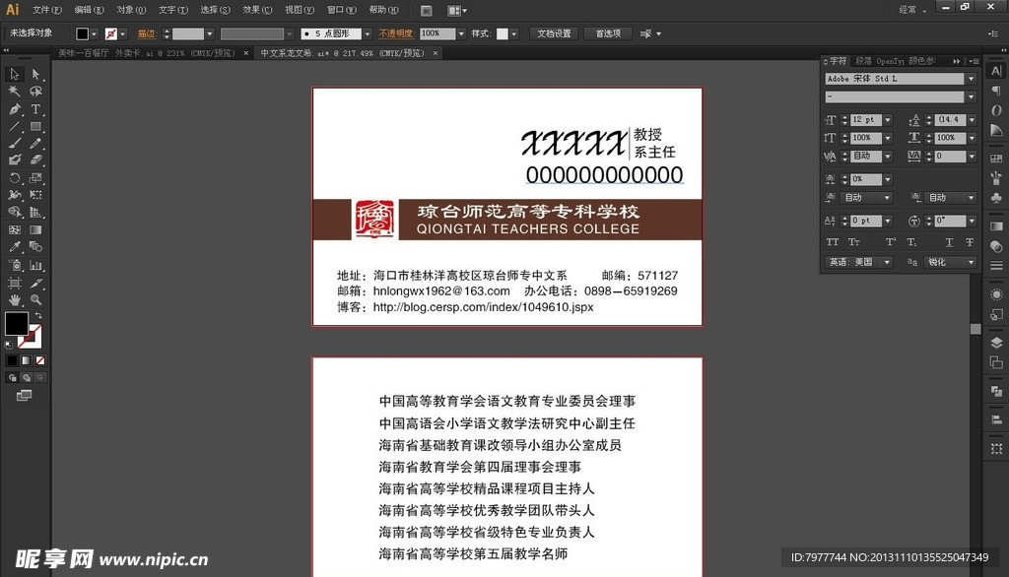Set paint mode to None
Viewport: 1009px width, 577px height.
(x=39, y=360)
